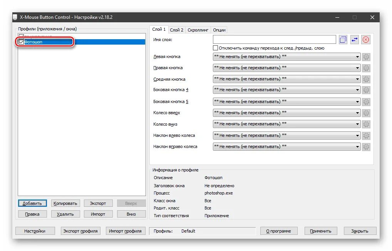The width and height of the screenshot is (392, 251).
Task: Click the X-Mouse app icon in the title bar
Action: point(15,17)
